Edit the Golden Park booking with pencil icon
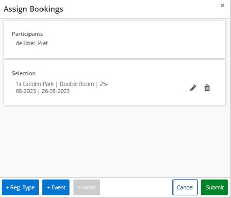The width and height of the screenshot is (231, 198). pyautogui.click(x=193, y=88)
